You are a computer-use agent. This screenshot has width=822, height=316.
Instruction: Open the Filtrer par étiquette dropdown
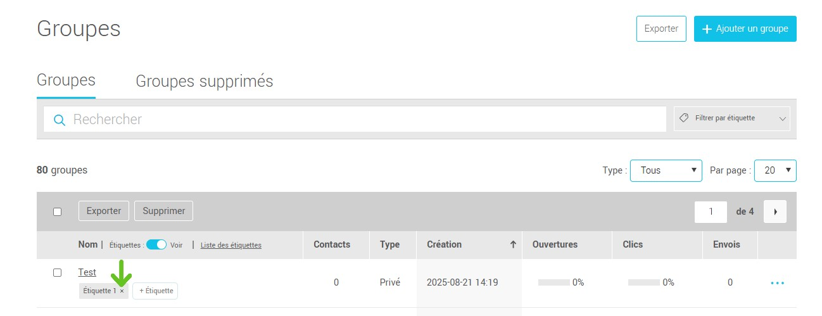point(732,118)
